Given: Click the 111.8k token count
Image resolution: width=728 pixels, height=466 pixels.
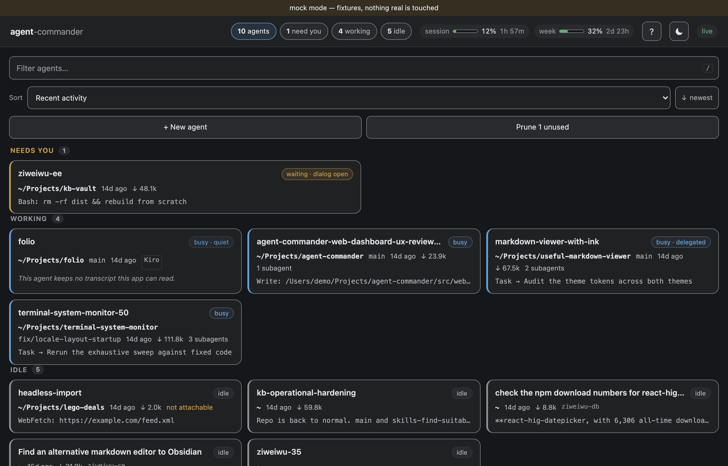Looking at the screenshot, I should pos(170,339).
